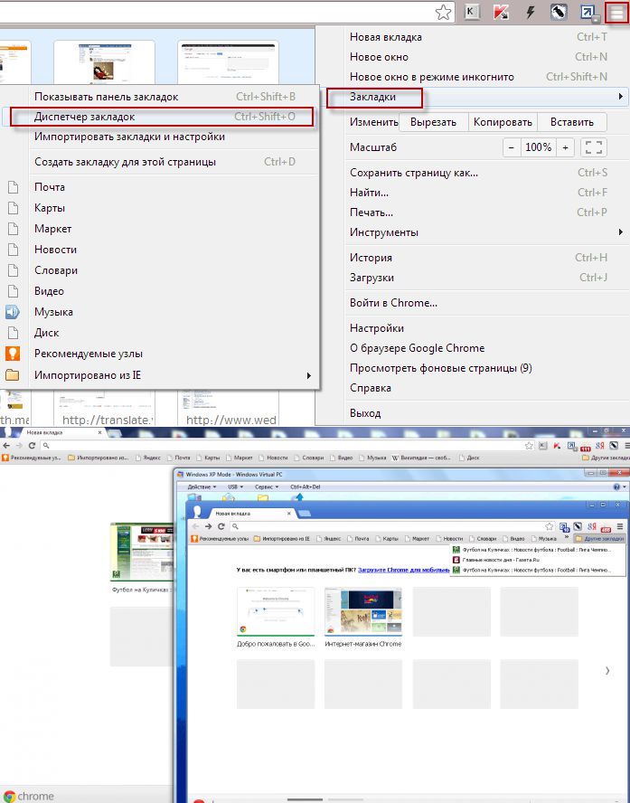
Task: Click Yandex Я extension icon in XP Mode Chrome
Action: [x=592, y=526]
